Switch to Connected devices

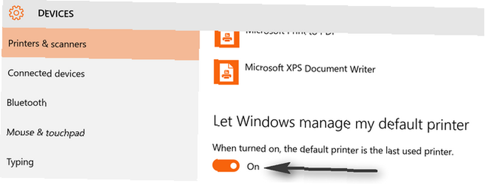100,74
